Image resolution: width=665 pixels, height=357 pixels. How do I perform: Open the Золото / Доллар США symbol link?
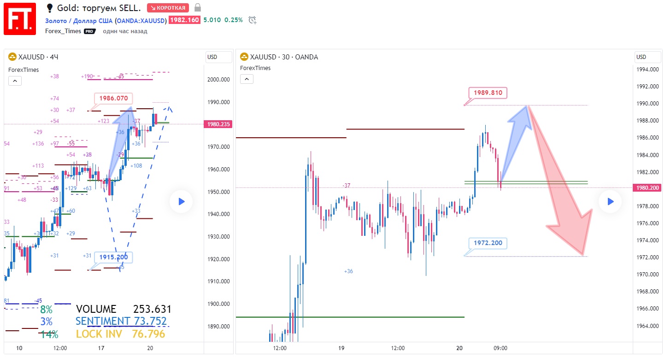point(79,20)
